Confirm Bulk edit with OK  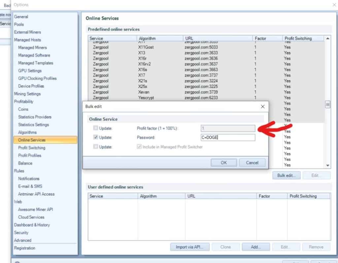(223, 163)
